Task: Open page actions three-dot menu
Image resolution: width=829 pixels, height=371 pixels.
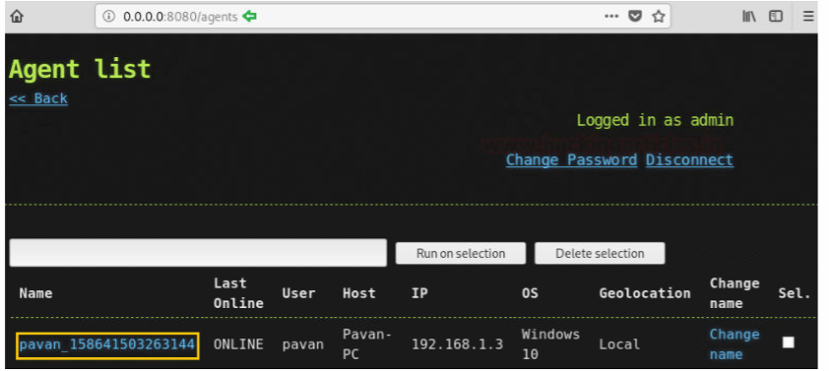Action: coord(611,17)
